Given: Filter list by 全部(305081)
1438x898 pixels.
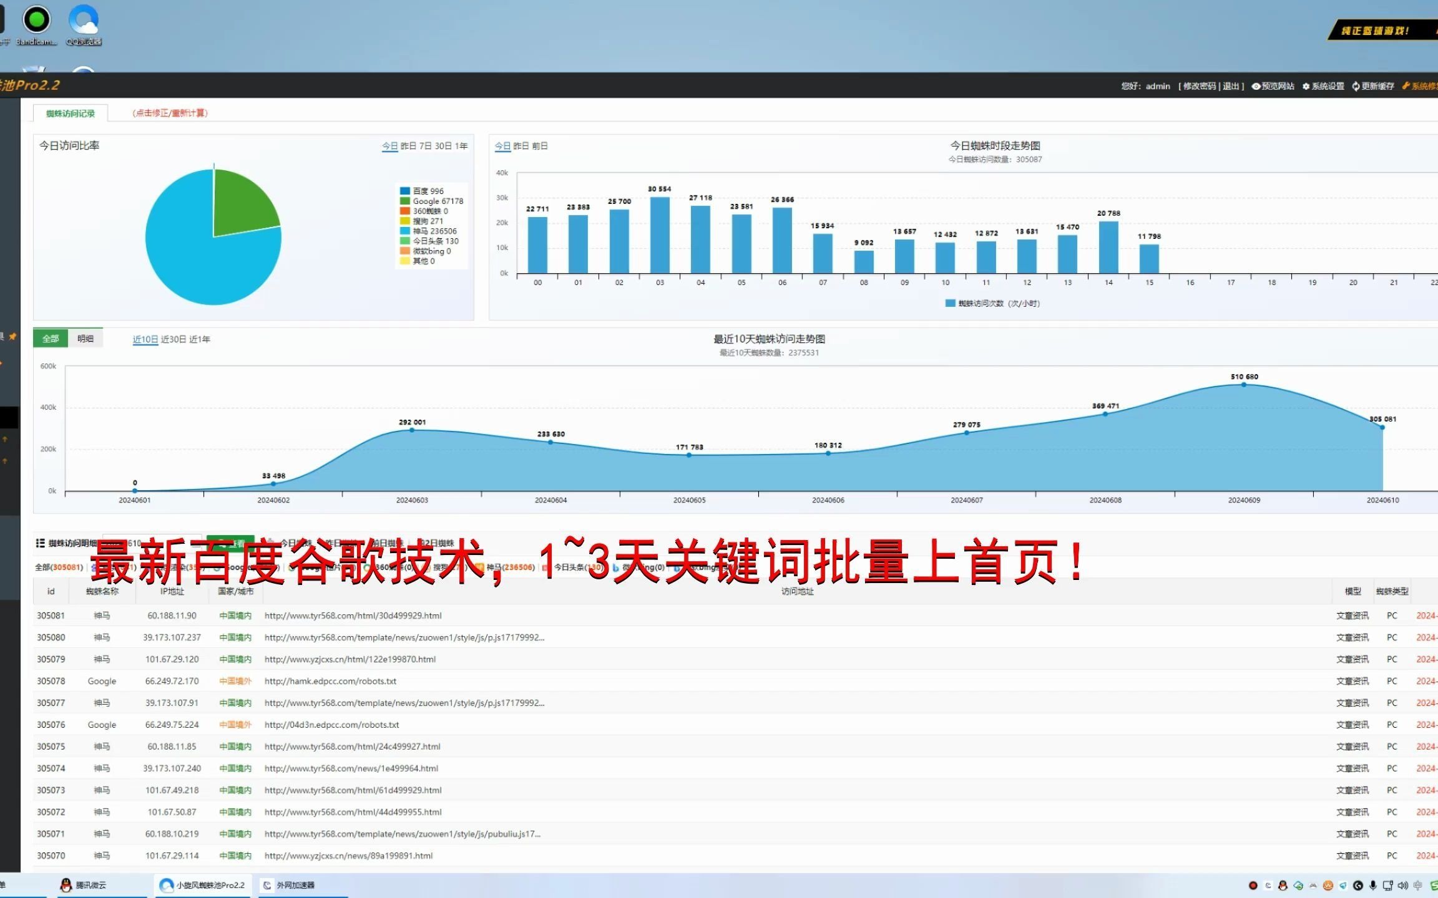Looking at the screenshot, I should 59,567.
